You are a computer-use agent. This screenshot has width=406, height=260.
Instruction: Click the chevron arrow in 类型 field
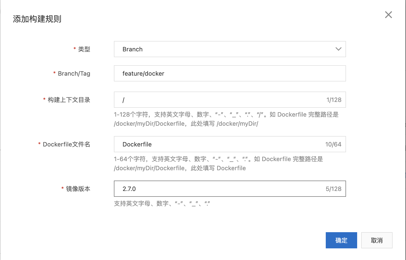338,49
